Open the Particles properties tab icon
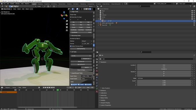Image resolution: width=196 pixels, height=110 pixels. 97,80
